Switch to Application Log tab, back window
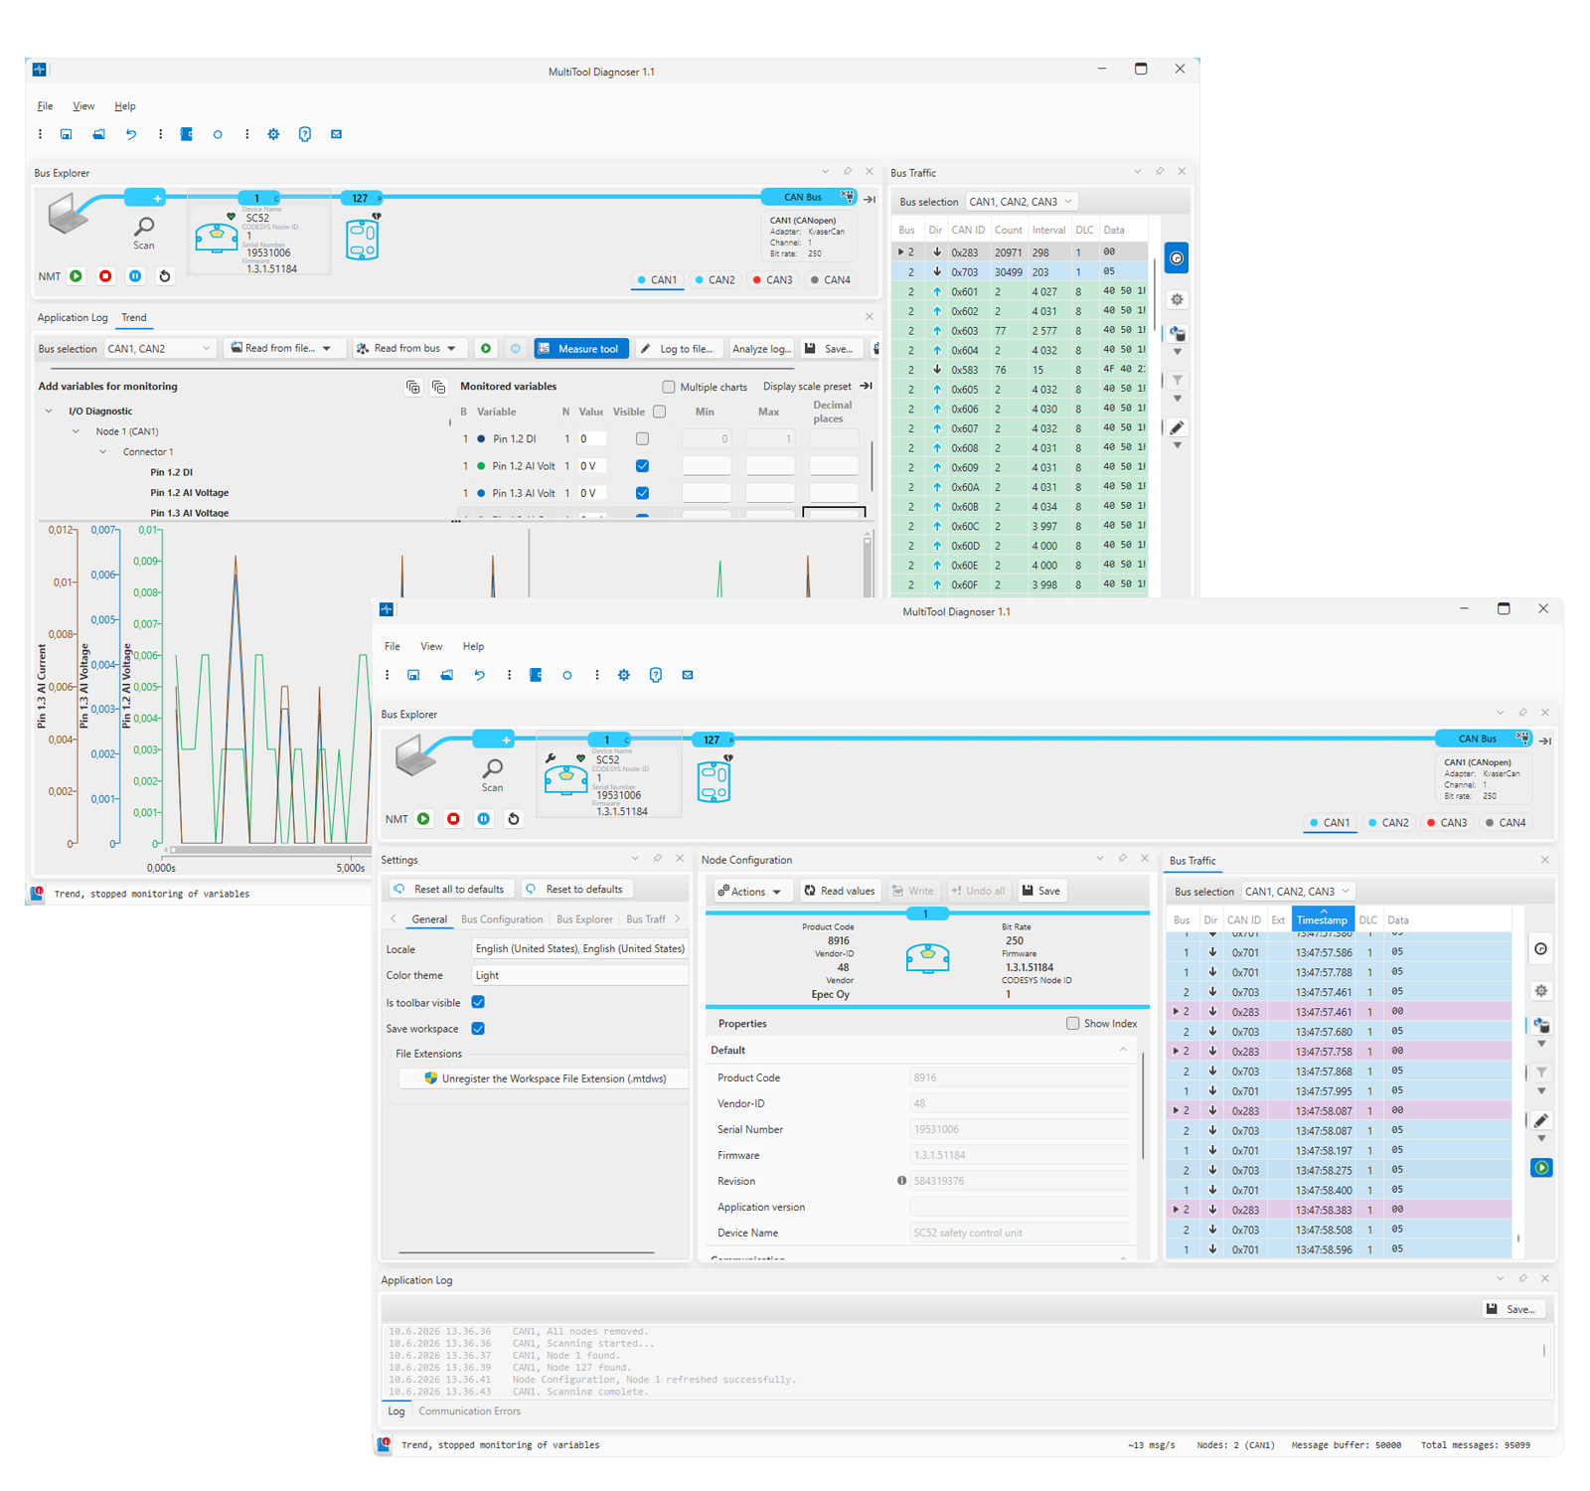The height and width of the screenshot is (1491, 1590). pyautogui.click(x=73, y=318)
